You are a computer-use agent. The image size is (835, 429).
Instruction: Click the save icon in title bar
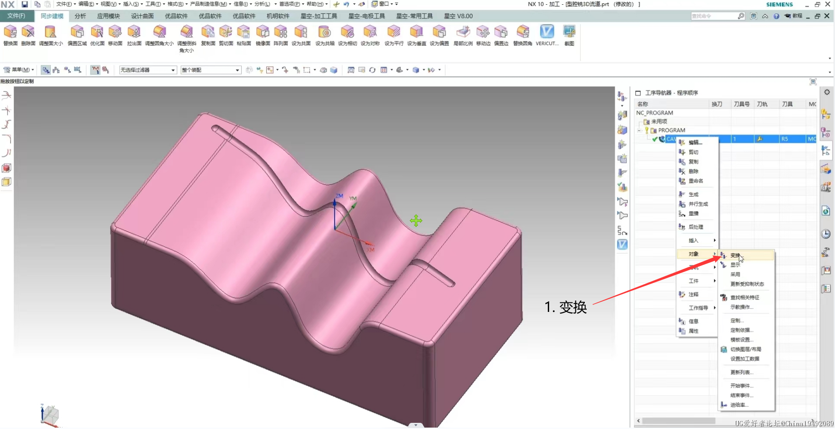point(25,4)
